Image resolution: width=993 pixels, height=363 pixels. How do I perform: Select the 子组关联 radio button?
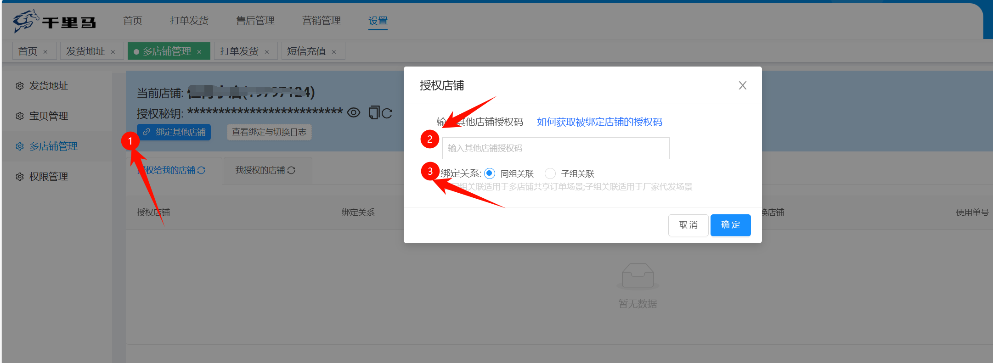tap(550, 173)
